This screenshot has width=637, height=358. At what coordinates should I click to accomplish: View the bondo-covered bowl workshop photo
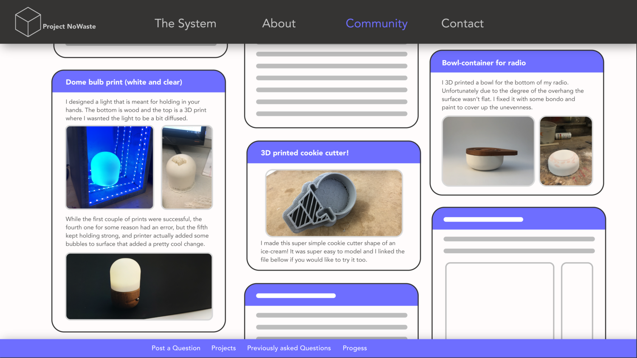[x=566, y=151]
